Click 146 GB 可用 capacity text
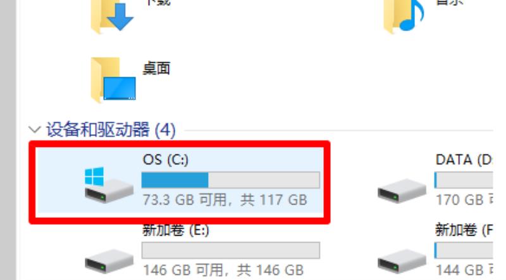 [x=183, y=270]
